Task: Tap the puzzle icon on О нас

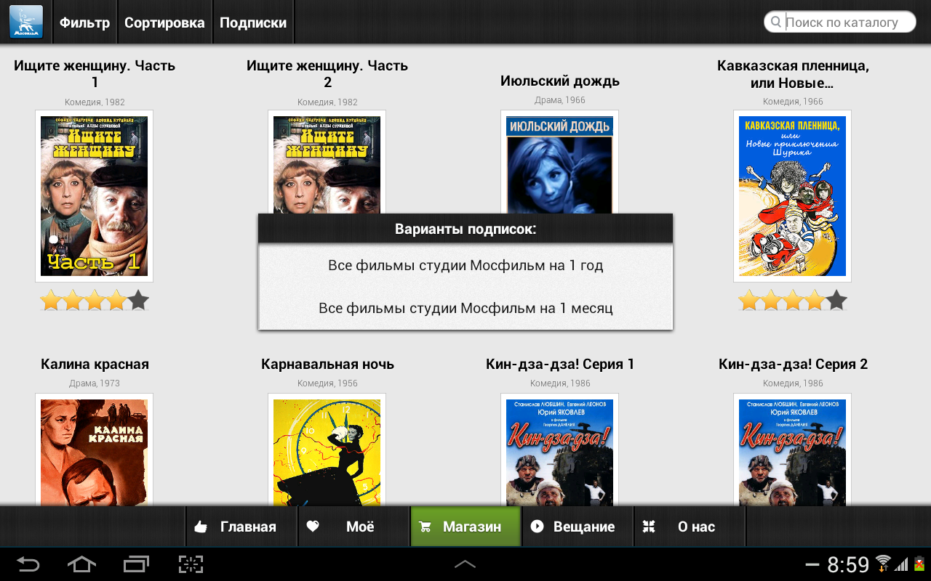Action: (649, 527)
